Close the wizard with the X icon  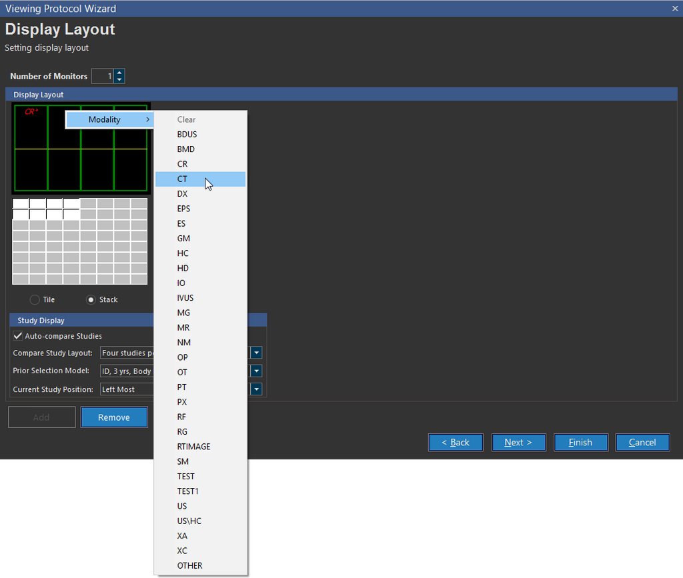(x=674, y=8)
